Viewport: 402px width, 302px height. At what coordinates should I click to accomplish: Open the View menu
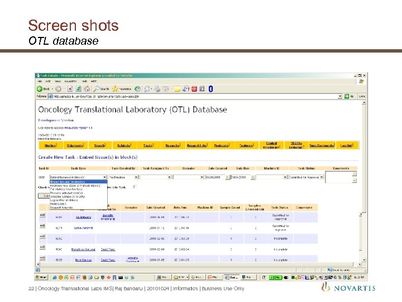pyautogui.click(x=58, y=81)
